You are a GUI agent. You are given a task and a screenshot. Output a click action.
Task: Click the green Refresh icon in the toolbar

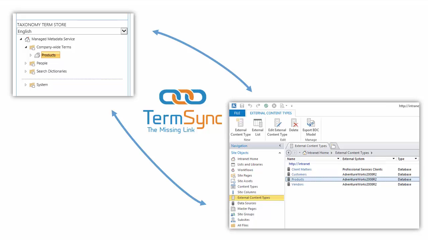266,106
